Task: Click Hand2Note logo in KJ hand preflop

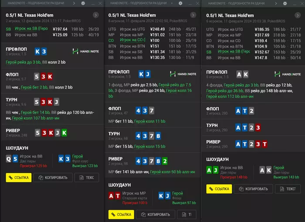Action: 183,74
